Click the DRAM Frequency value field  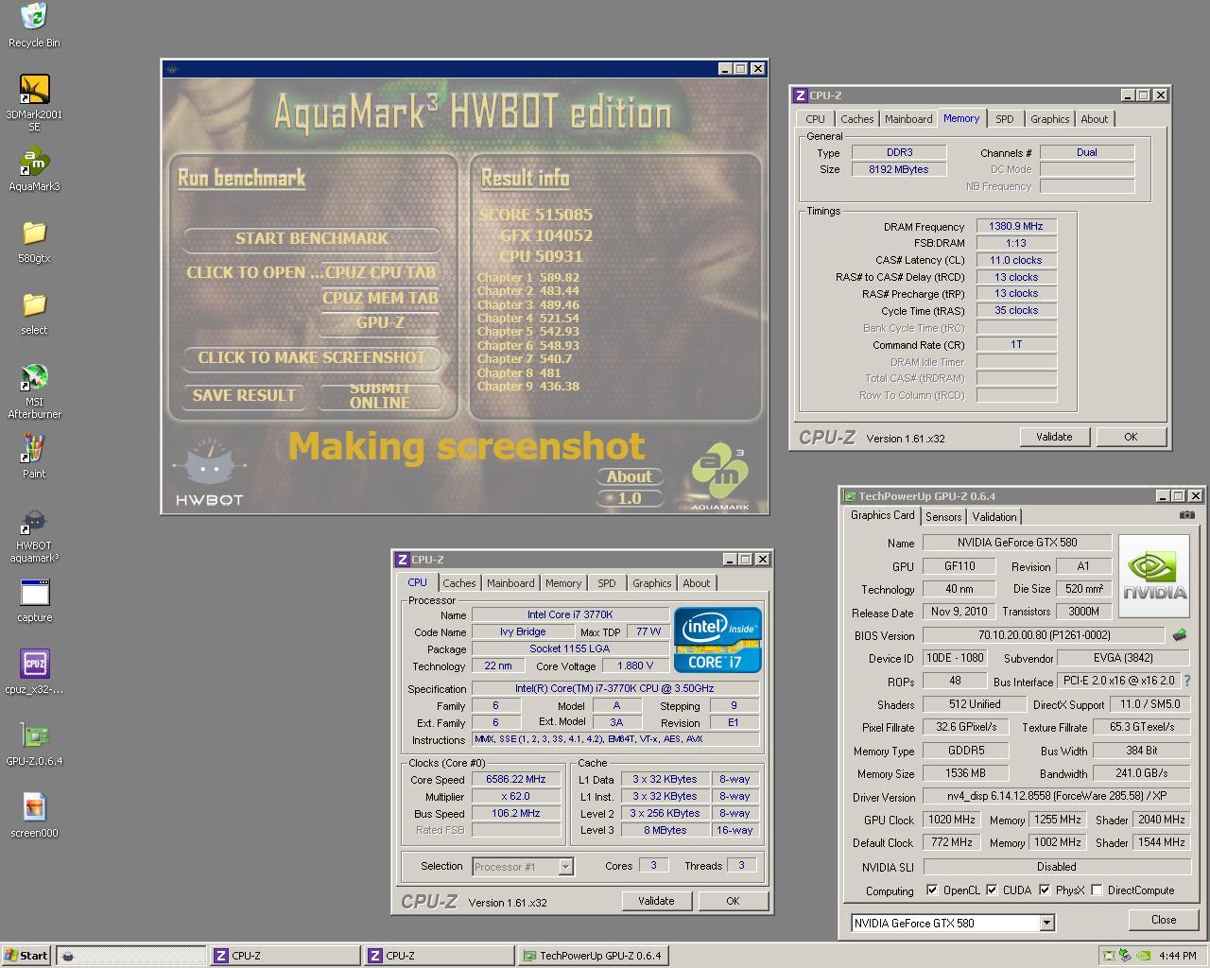[1016, 227]
